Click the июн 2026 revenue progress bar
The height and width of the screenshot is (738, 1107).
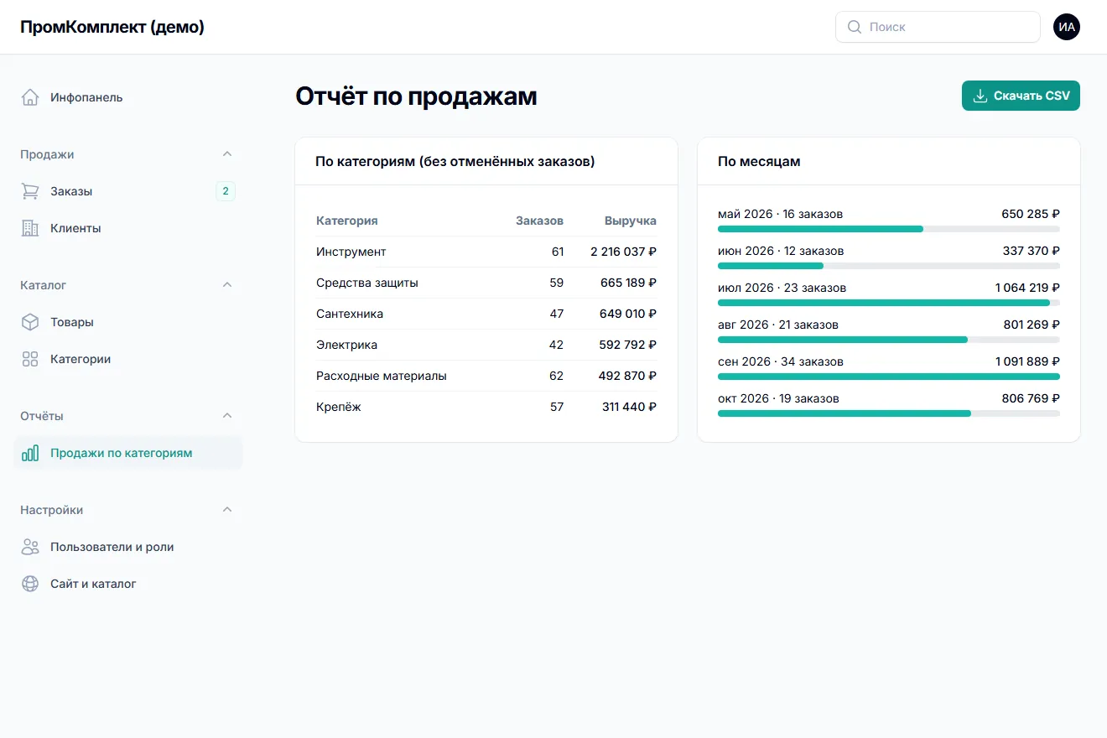(x=889, y=266)
